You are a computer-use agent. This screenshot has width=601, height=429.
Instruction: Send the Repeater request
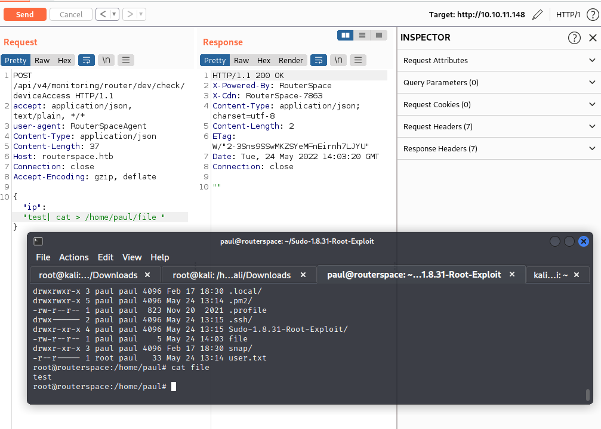(x=25, y=14)
